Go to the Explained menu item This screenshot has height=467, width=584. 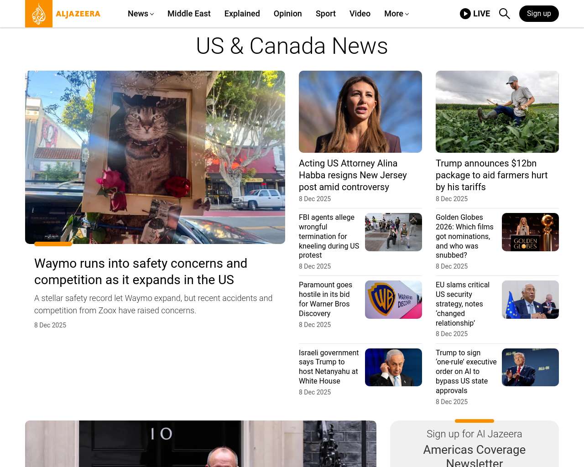(x=242, y=14)
